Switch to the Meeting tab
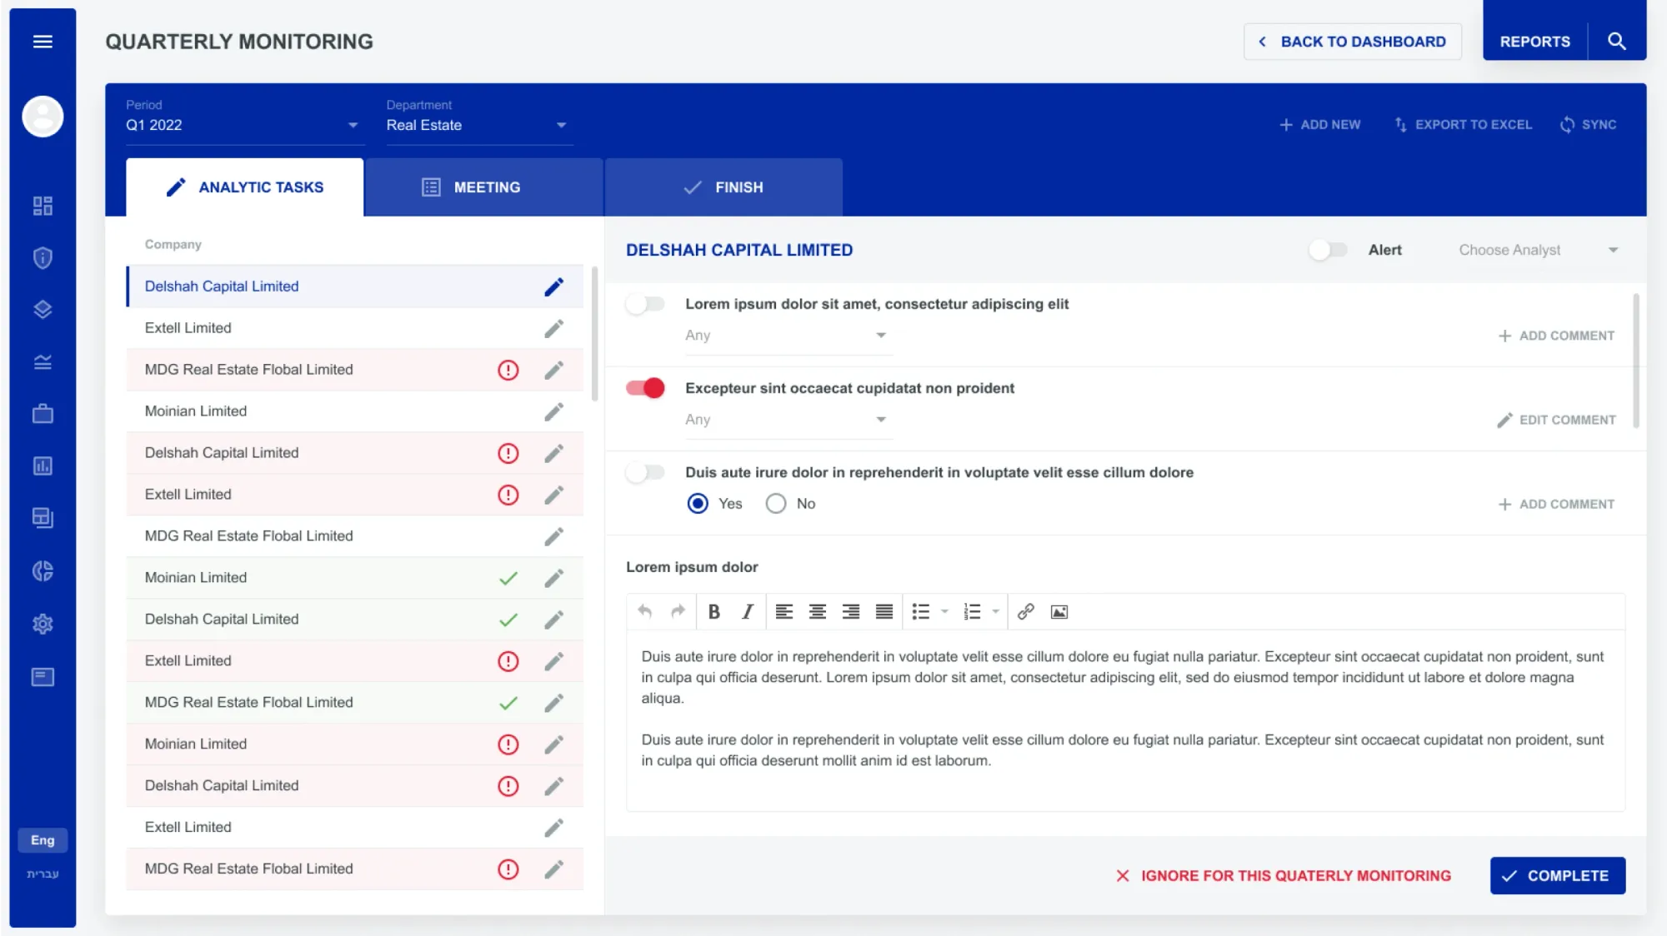The image size is (1667, 936). (x=484, y=187)
